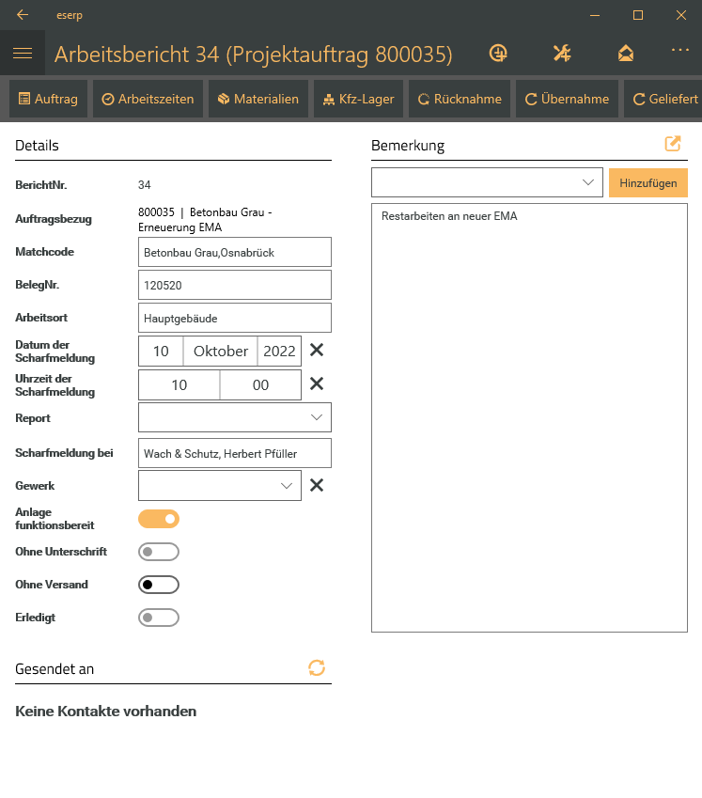This screenshot has height=798, width=702.
Task: Open Bemerkung in external editor icon
Action: [672, 144]
